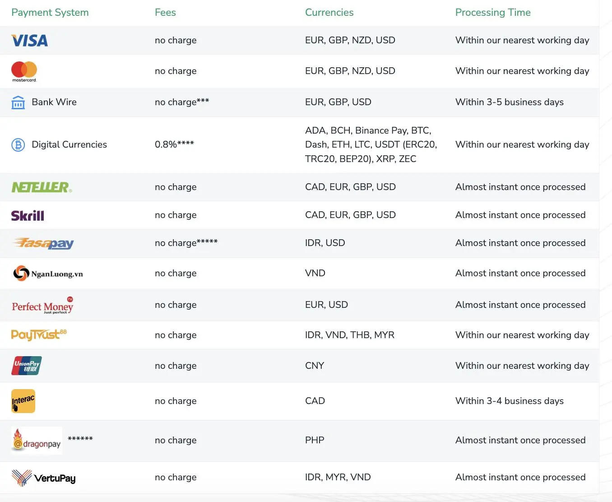Click the VertuPay 'no charge' fee
Viewport: 612px width, 502px height.
176,477
